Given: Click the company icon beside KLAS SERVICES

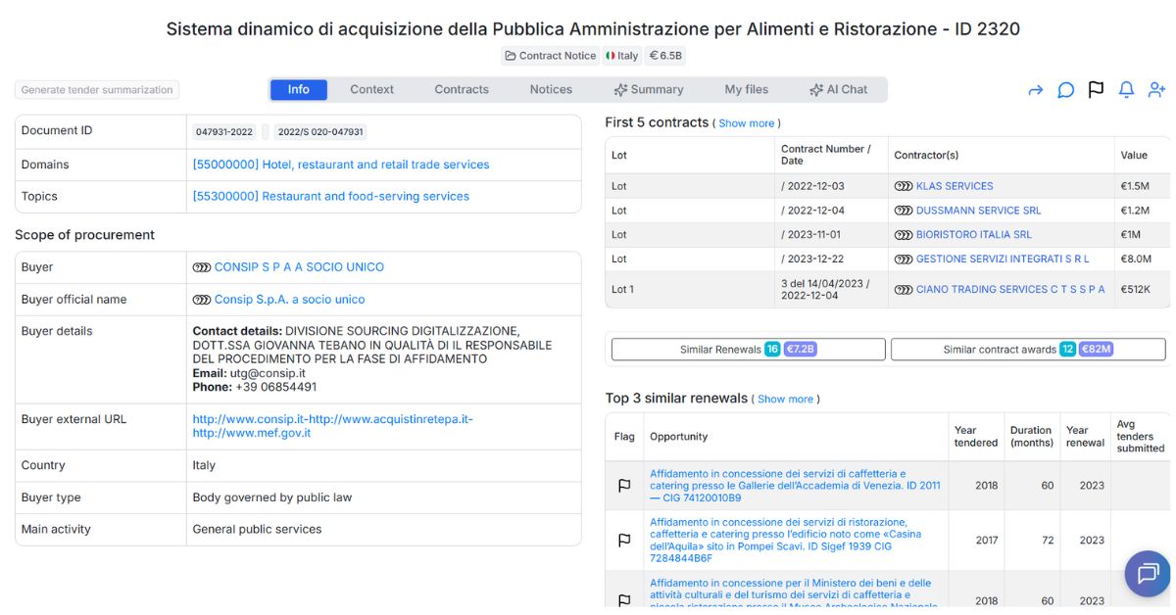Looking at the screenshot, I should click(903, 186).
